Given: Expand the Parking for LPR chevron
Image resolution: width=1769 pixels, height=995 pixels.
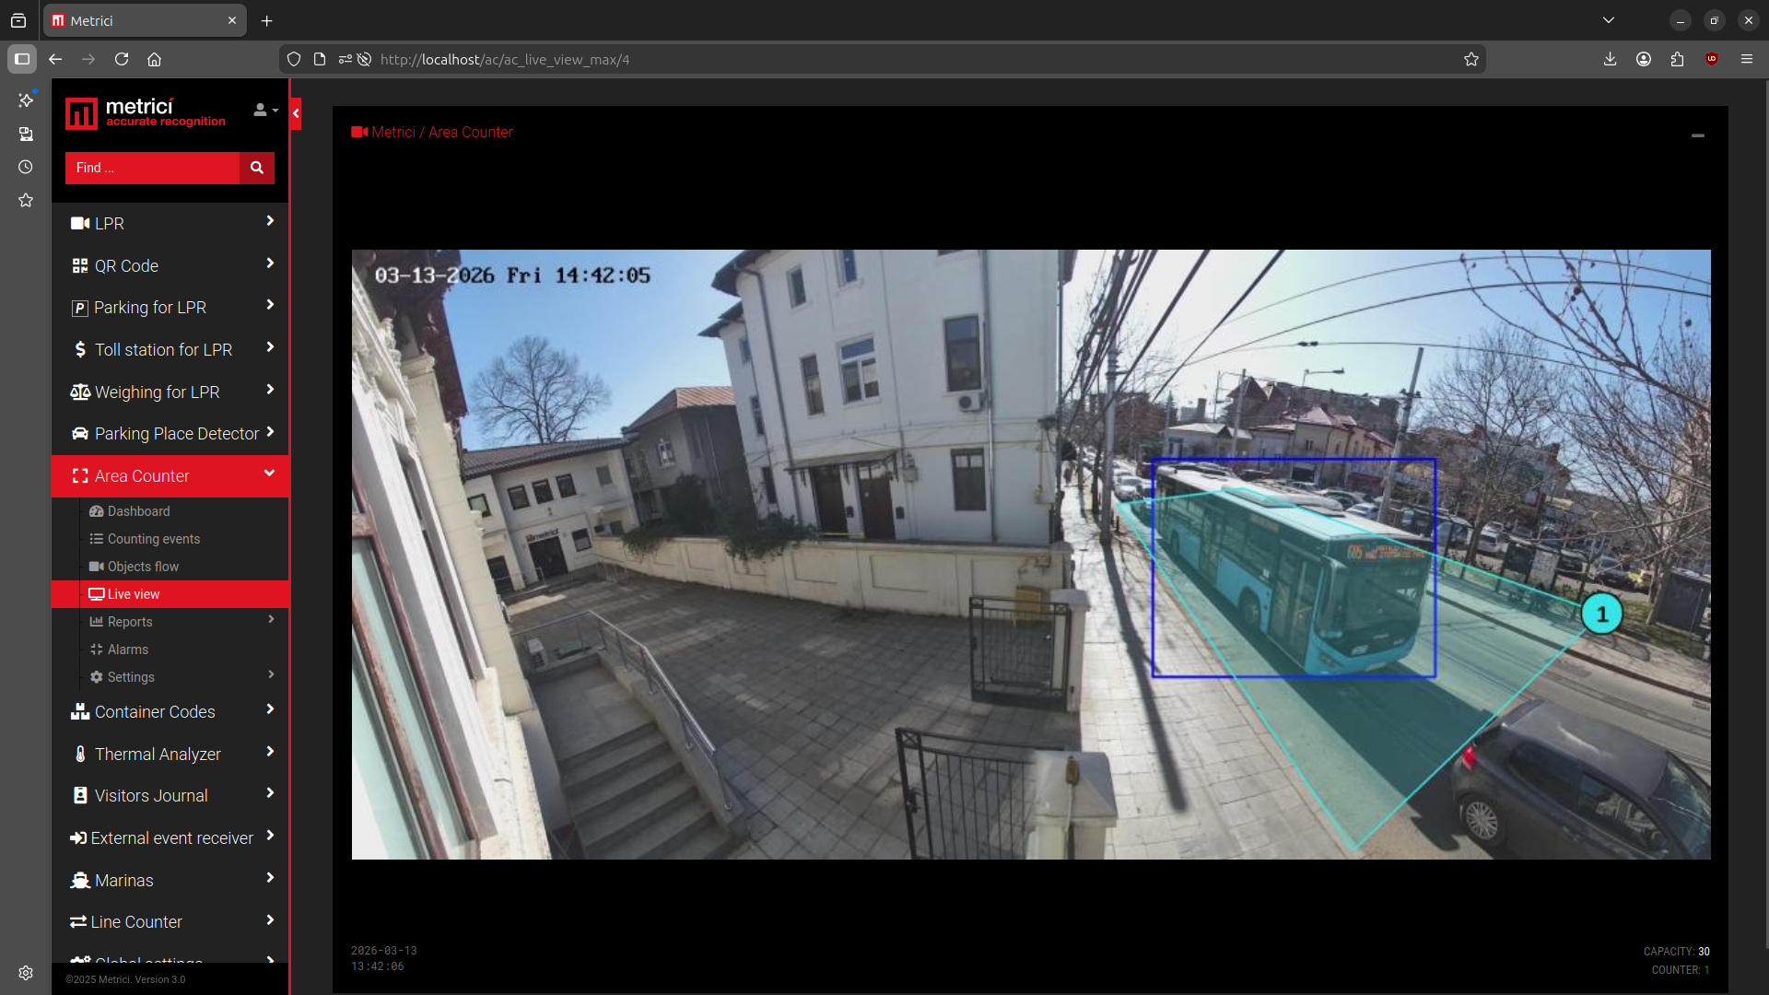Looking at the screenshot, I should [x=270, y=305].
